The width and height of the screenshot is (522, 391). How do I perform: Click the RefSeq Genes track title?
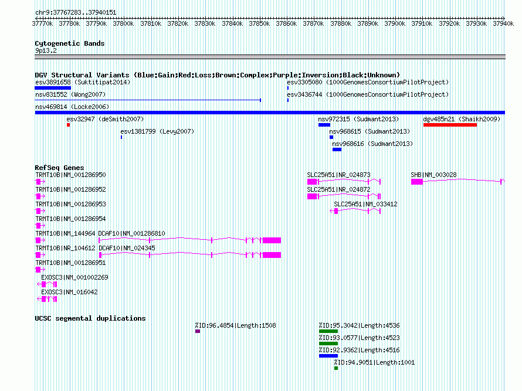[59, 168]
